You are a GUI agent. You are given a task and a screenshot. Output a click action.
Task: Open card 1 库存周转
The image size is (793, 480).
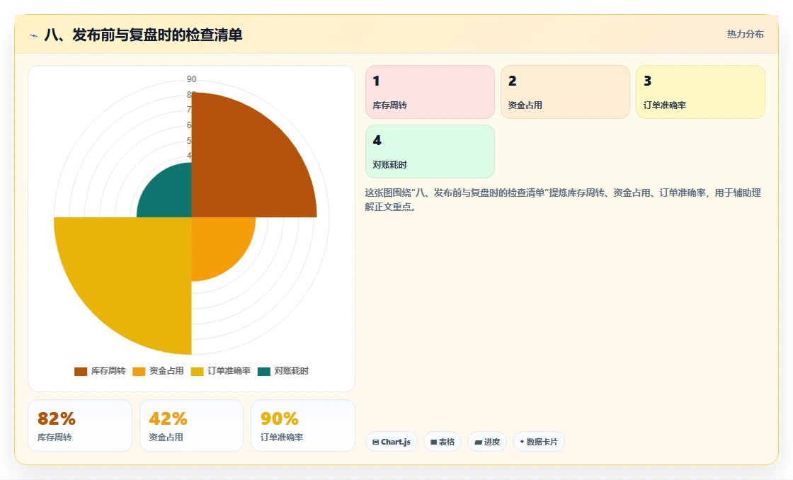click(430, 92)
